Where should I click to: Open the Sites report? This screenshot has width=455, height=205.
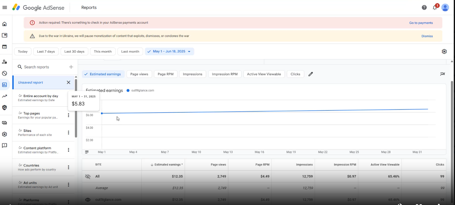[40, 133]
